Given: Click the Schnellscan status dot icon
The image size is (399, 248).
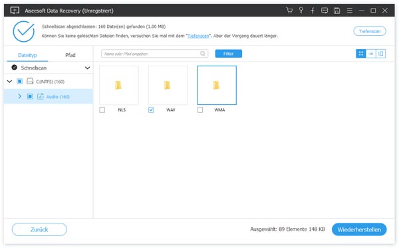Looking at the screenshot, I should (x=15, y=68).
